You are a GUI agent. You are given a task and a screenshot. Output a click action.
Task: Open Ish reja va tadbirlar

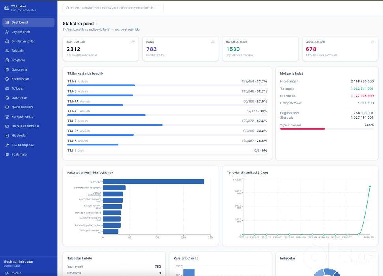28,126
